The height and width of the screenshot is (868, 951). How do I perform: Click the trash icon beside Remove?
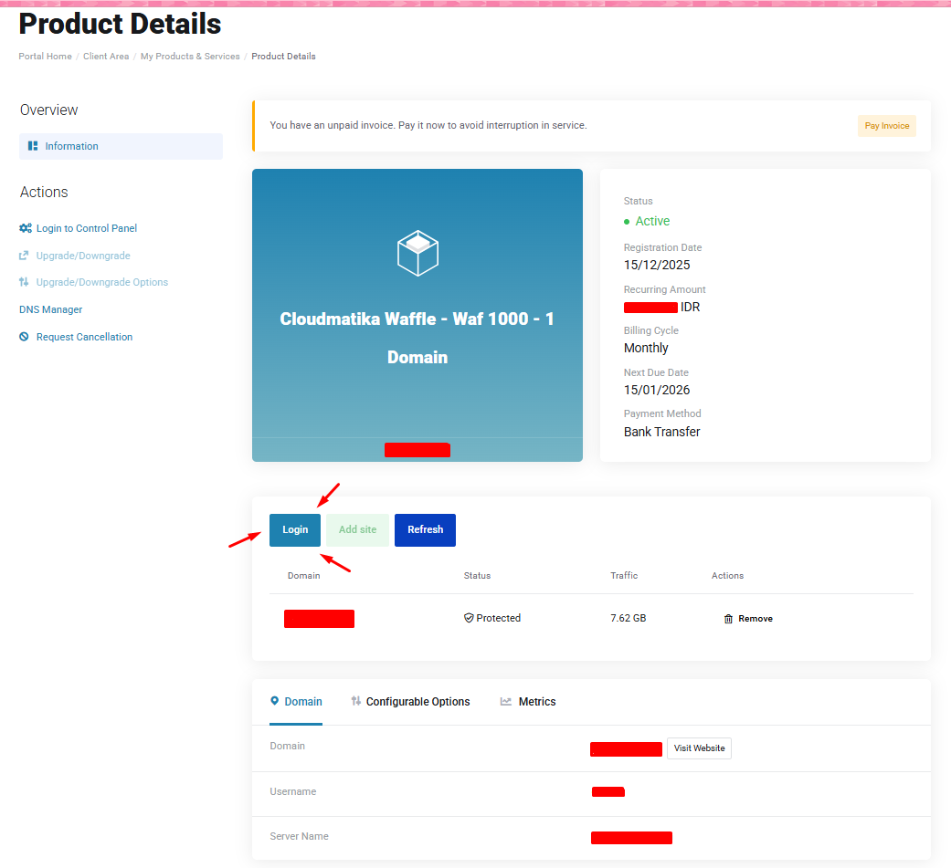[728, 619]
